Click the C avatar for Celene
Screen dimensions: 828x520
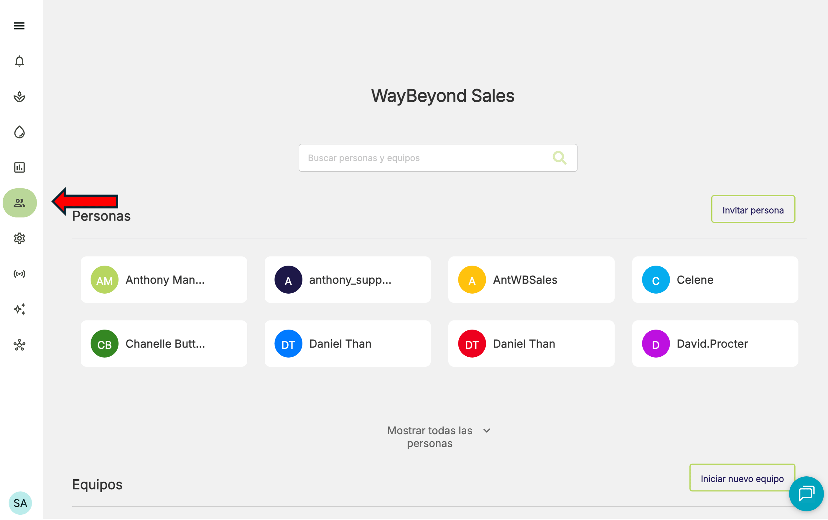(656, 279)
